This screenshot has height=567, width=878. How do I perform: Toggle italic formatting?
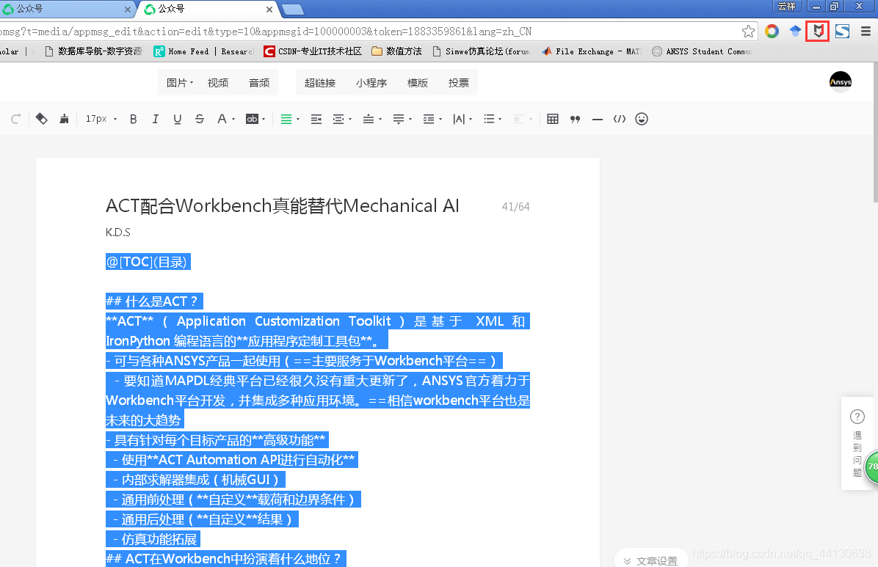point(155,119)
